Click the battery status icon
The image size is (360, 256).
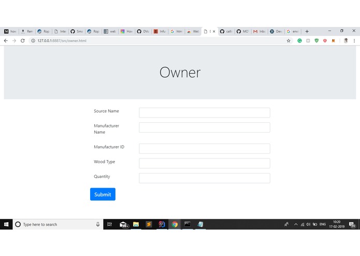[x=315, y=224]
